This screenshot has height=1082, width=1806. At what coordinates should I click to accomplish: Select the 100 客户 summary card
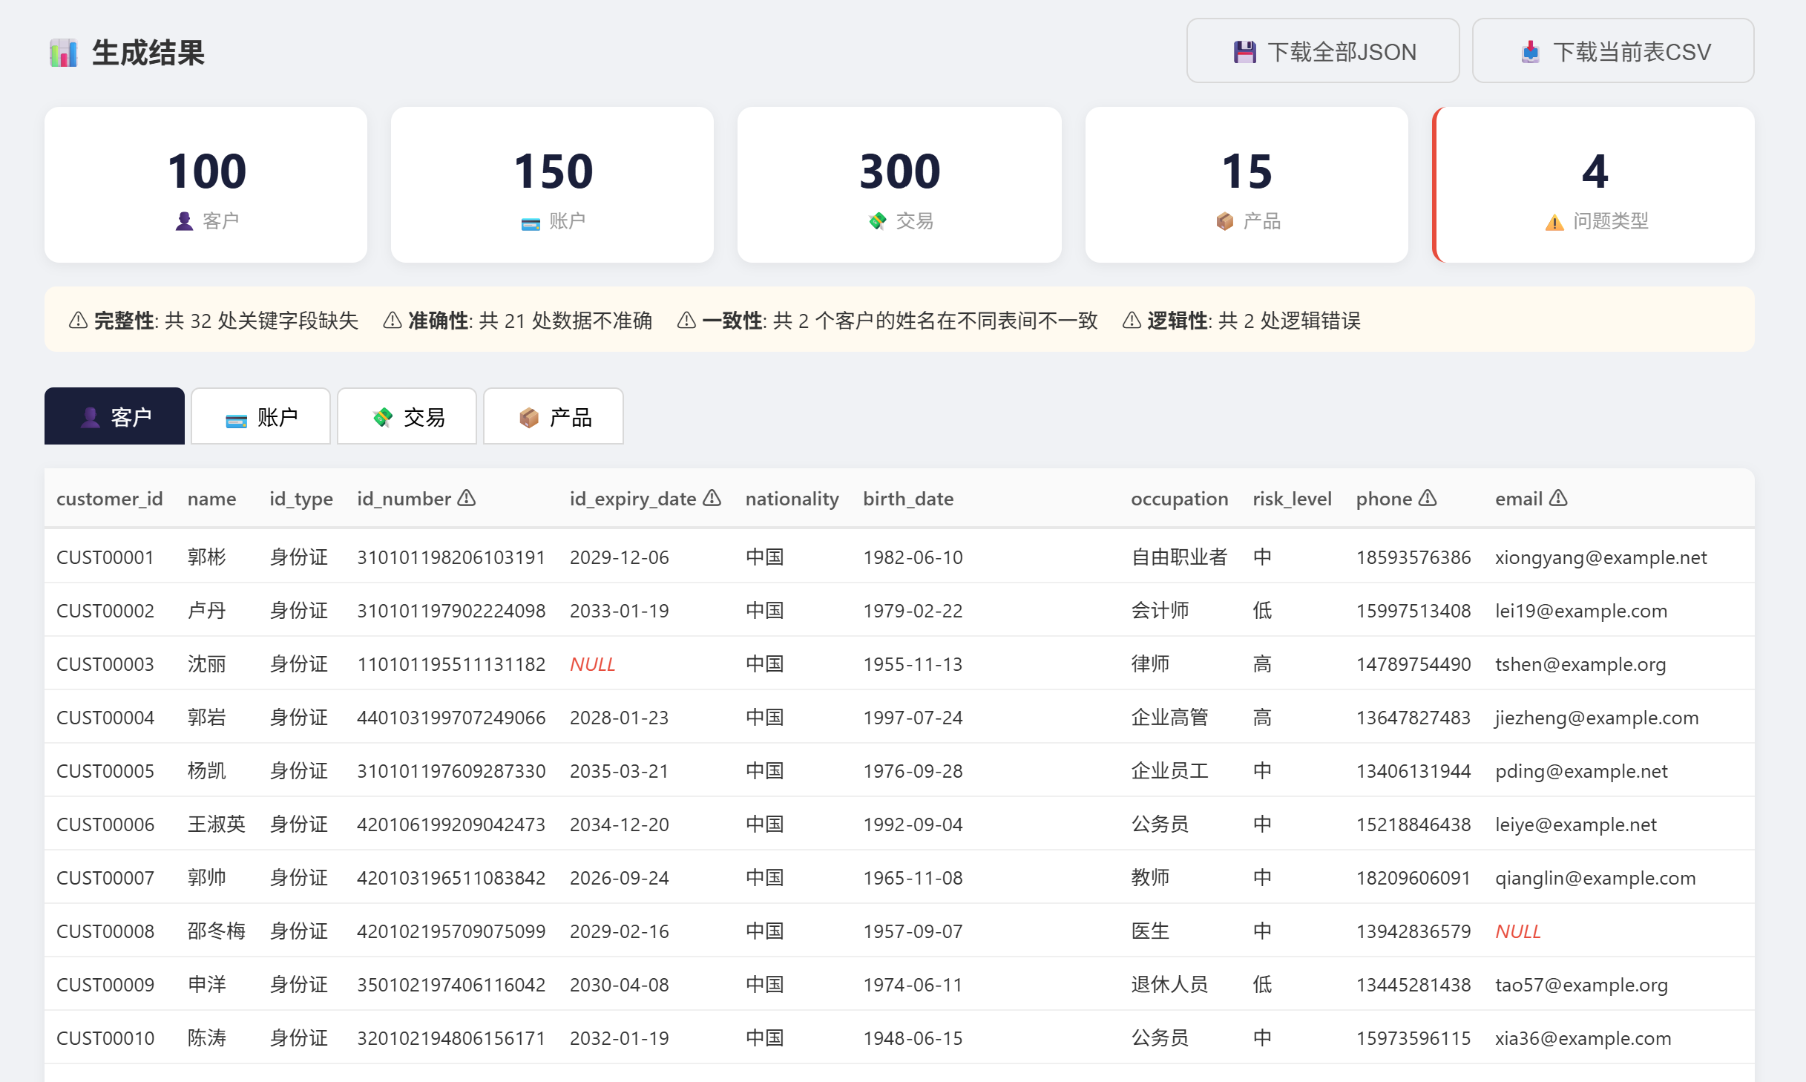tap(206, 185)
